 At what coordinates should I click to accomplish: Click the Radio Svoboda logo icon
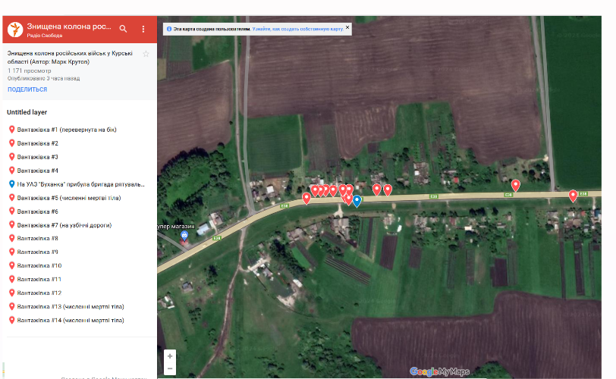coord(15,30)
